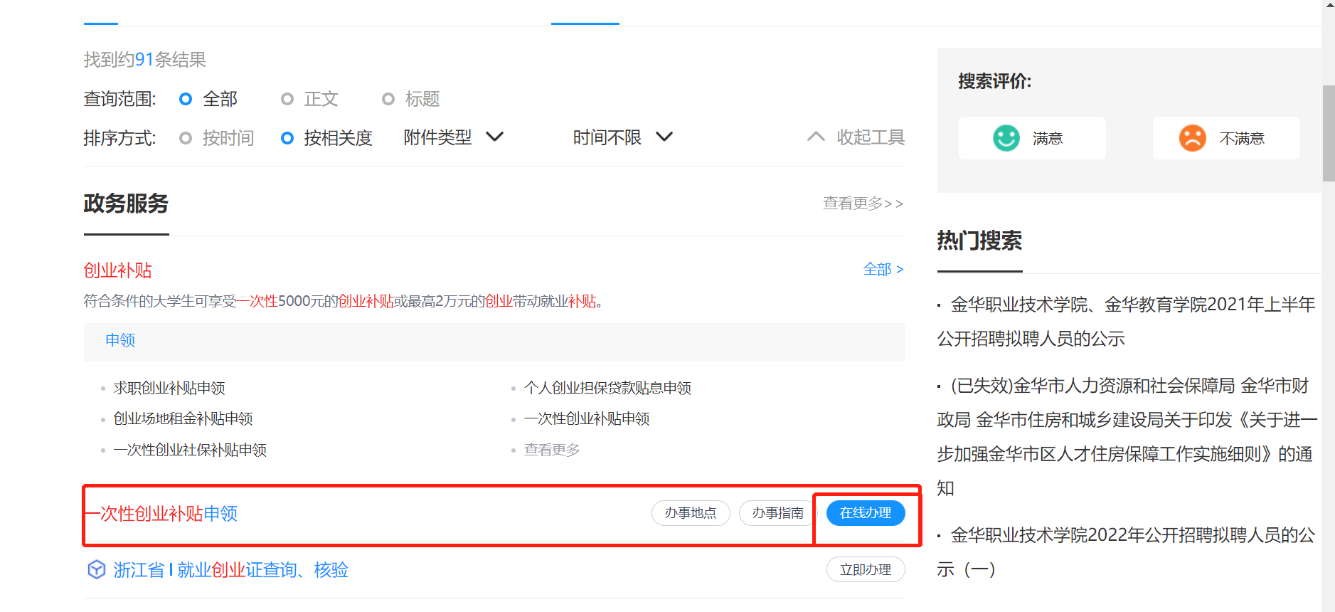Open hot search 金华职业技术学院 2021年 公示

pyautogui.click(x=1127, y=322)
